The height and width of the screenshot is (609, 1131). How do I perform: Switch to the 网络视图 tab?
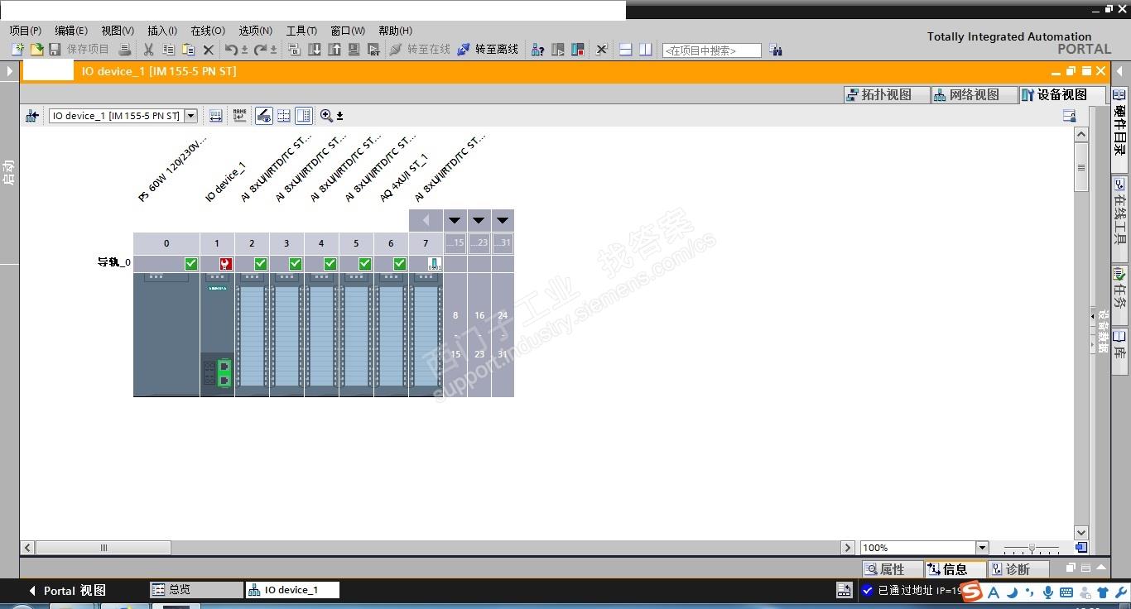click(x=975, y=95)
